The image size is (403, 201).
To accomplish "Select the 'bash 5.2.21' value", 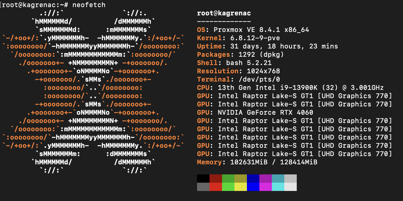I will pyautogui.click(x=249, y=63).
